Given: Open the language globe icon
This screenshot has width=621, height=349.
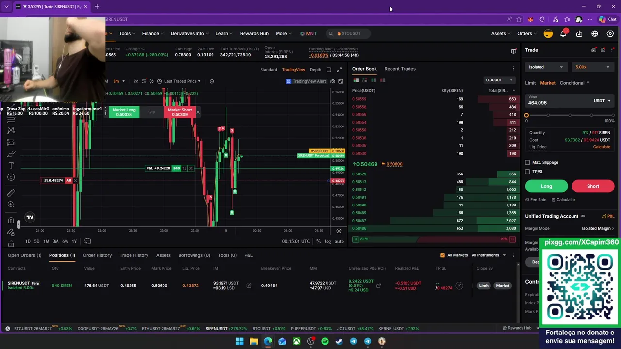Looking at the screenshot, I should pos(595,33).
